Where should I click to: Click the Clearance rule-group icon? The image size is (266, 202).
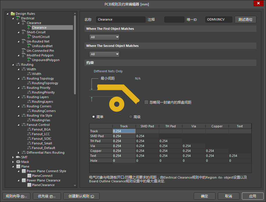click(24, 23)
